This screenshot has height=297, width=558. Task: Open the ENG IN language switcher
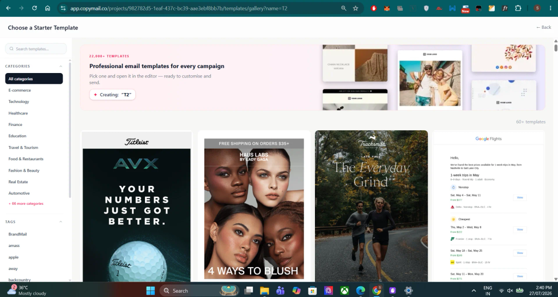pyautogui.click(x=488, y=290)
